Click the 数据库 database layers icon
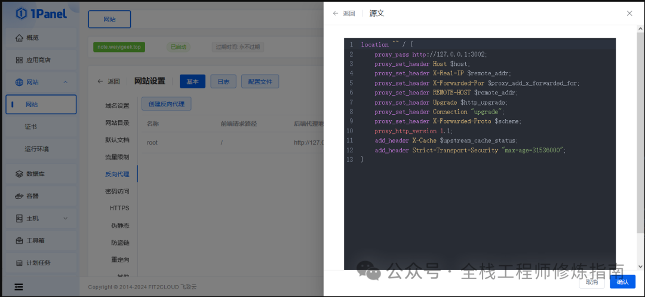This screenshot has width=645, height=297. (19, 173)
